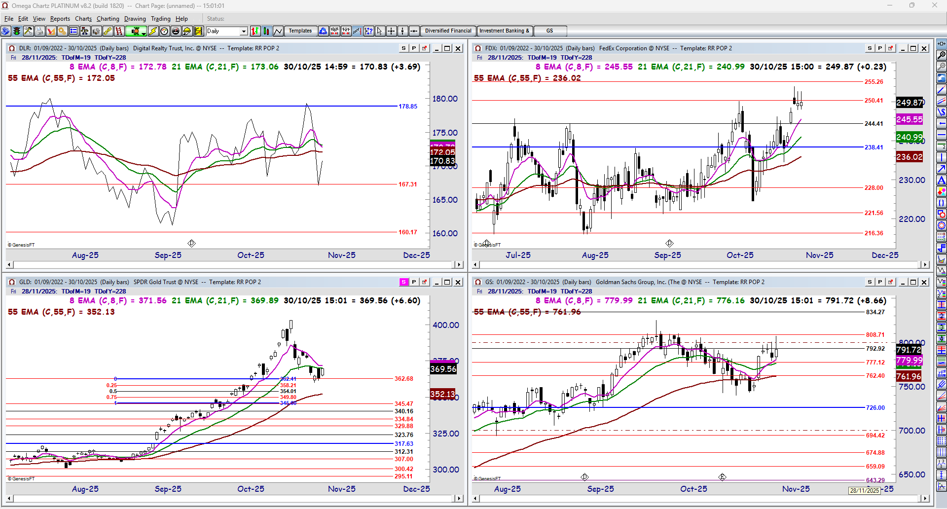Select the crosshair cursor tool
Screen dimensions: 947x509
click(391, 31)
